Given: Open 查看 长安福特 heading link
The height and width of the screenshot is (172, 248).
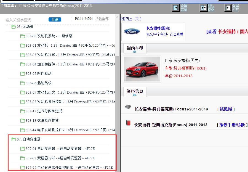Looking at the screenshot, I should click(227, 31).
